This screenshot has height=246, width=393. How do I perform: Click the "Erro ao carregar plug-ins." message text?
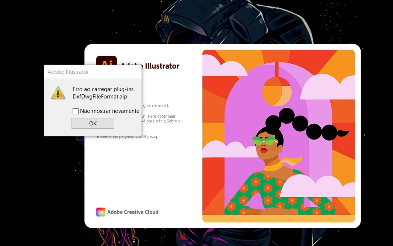point(104,89)
